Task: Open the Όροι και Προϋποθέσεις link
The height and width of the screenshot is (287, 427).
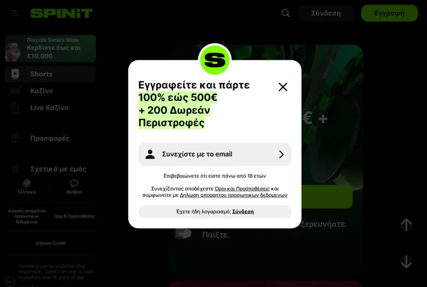Action: [242, 189]
